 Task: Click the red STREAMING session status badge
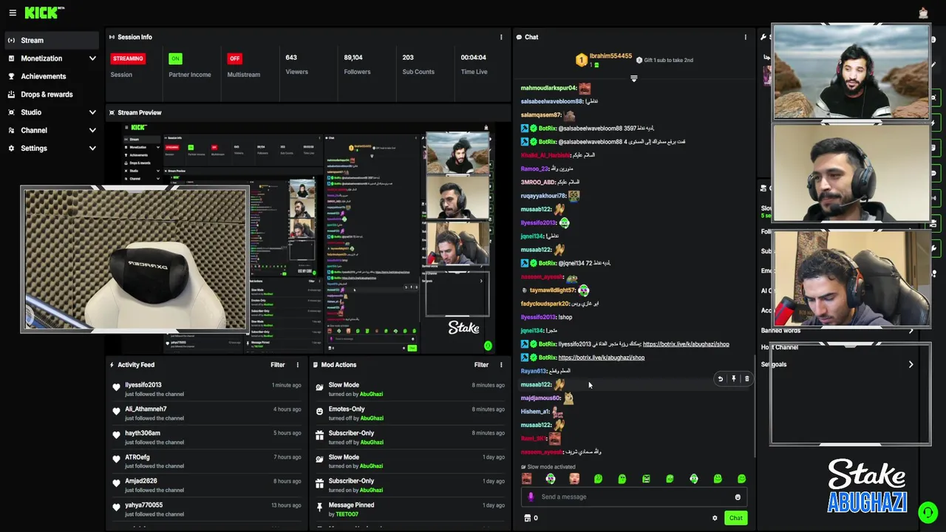pos(128,58)
